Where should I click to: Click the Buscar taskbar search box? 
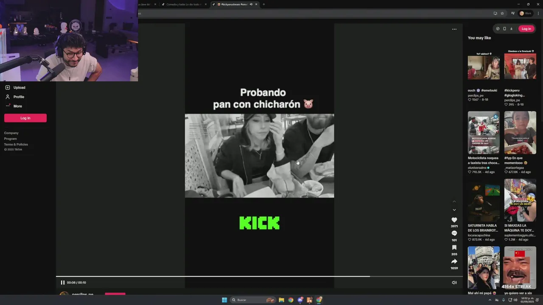click(252, 300)
